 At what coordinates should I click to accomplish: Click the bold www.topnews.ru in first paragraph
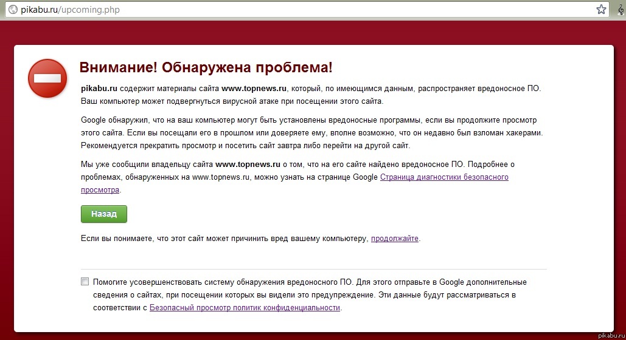[x=254, y=89]
